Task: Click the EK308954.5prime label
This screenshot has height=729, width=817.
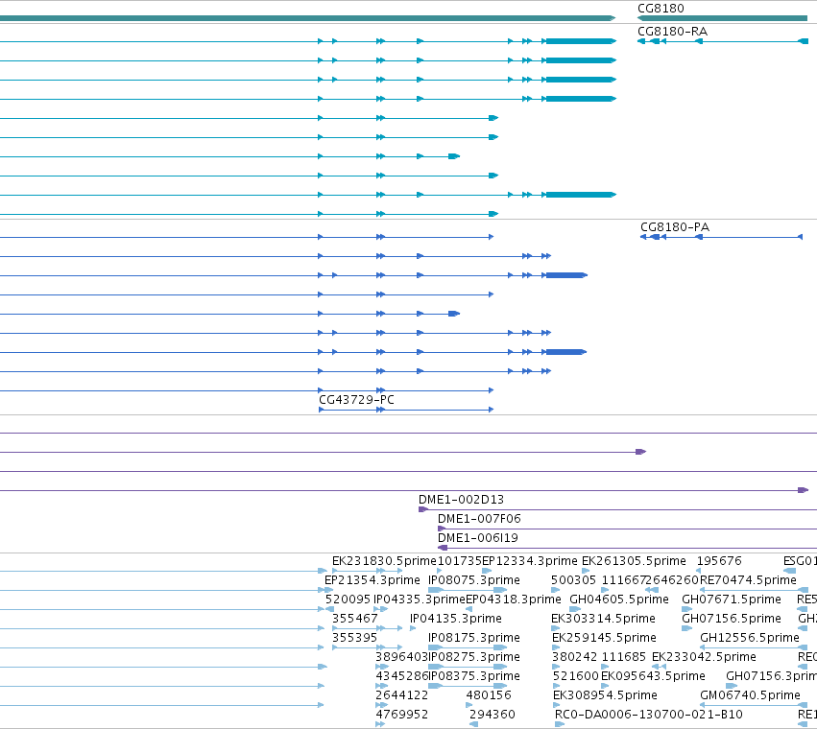Action: 605,696
